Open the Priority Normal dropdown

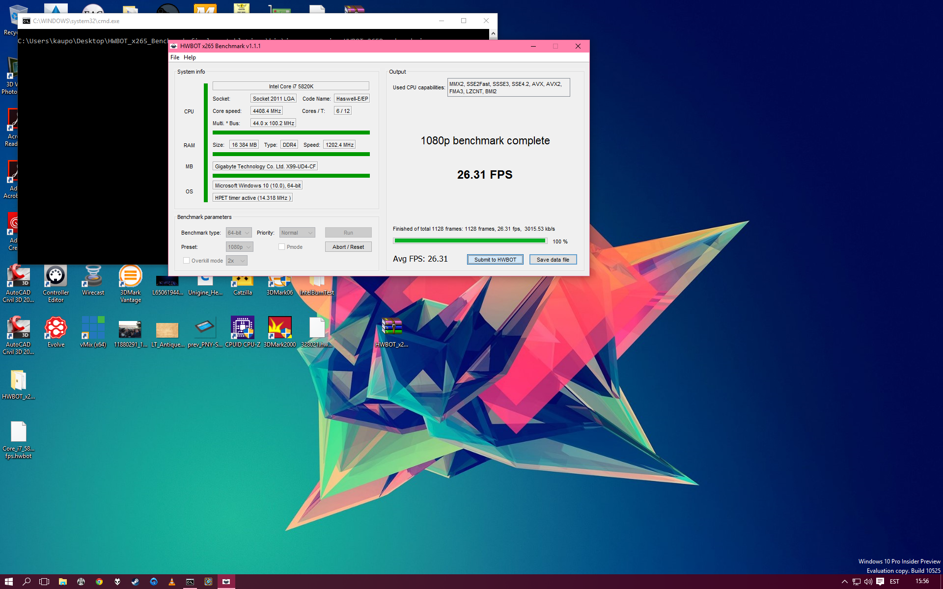pos(297,233)
